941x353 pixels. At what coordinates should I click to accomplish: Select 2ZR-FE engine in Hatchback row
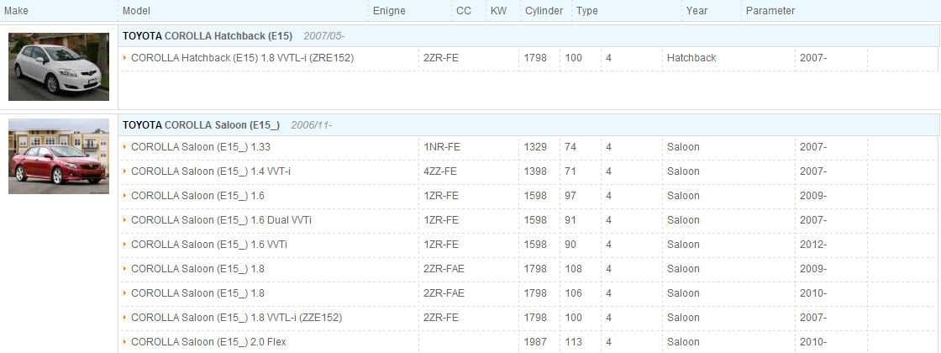pos(441,58)
